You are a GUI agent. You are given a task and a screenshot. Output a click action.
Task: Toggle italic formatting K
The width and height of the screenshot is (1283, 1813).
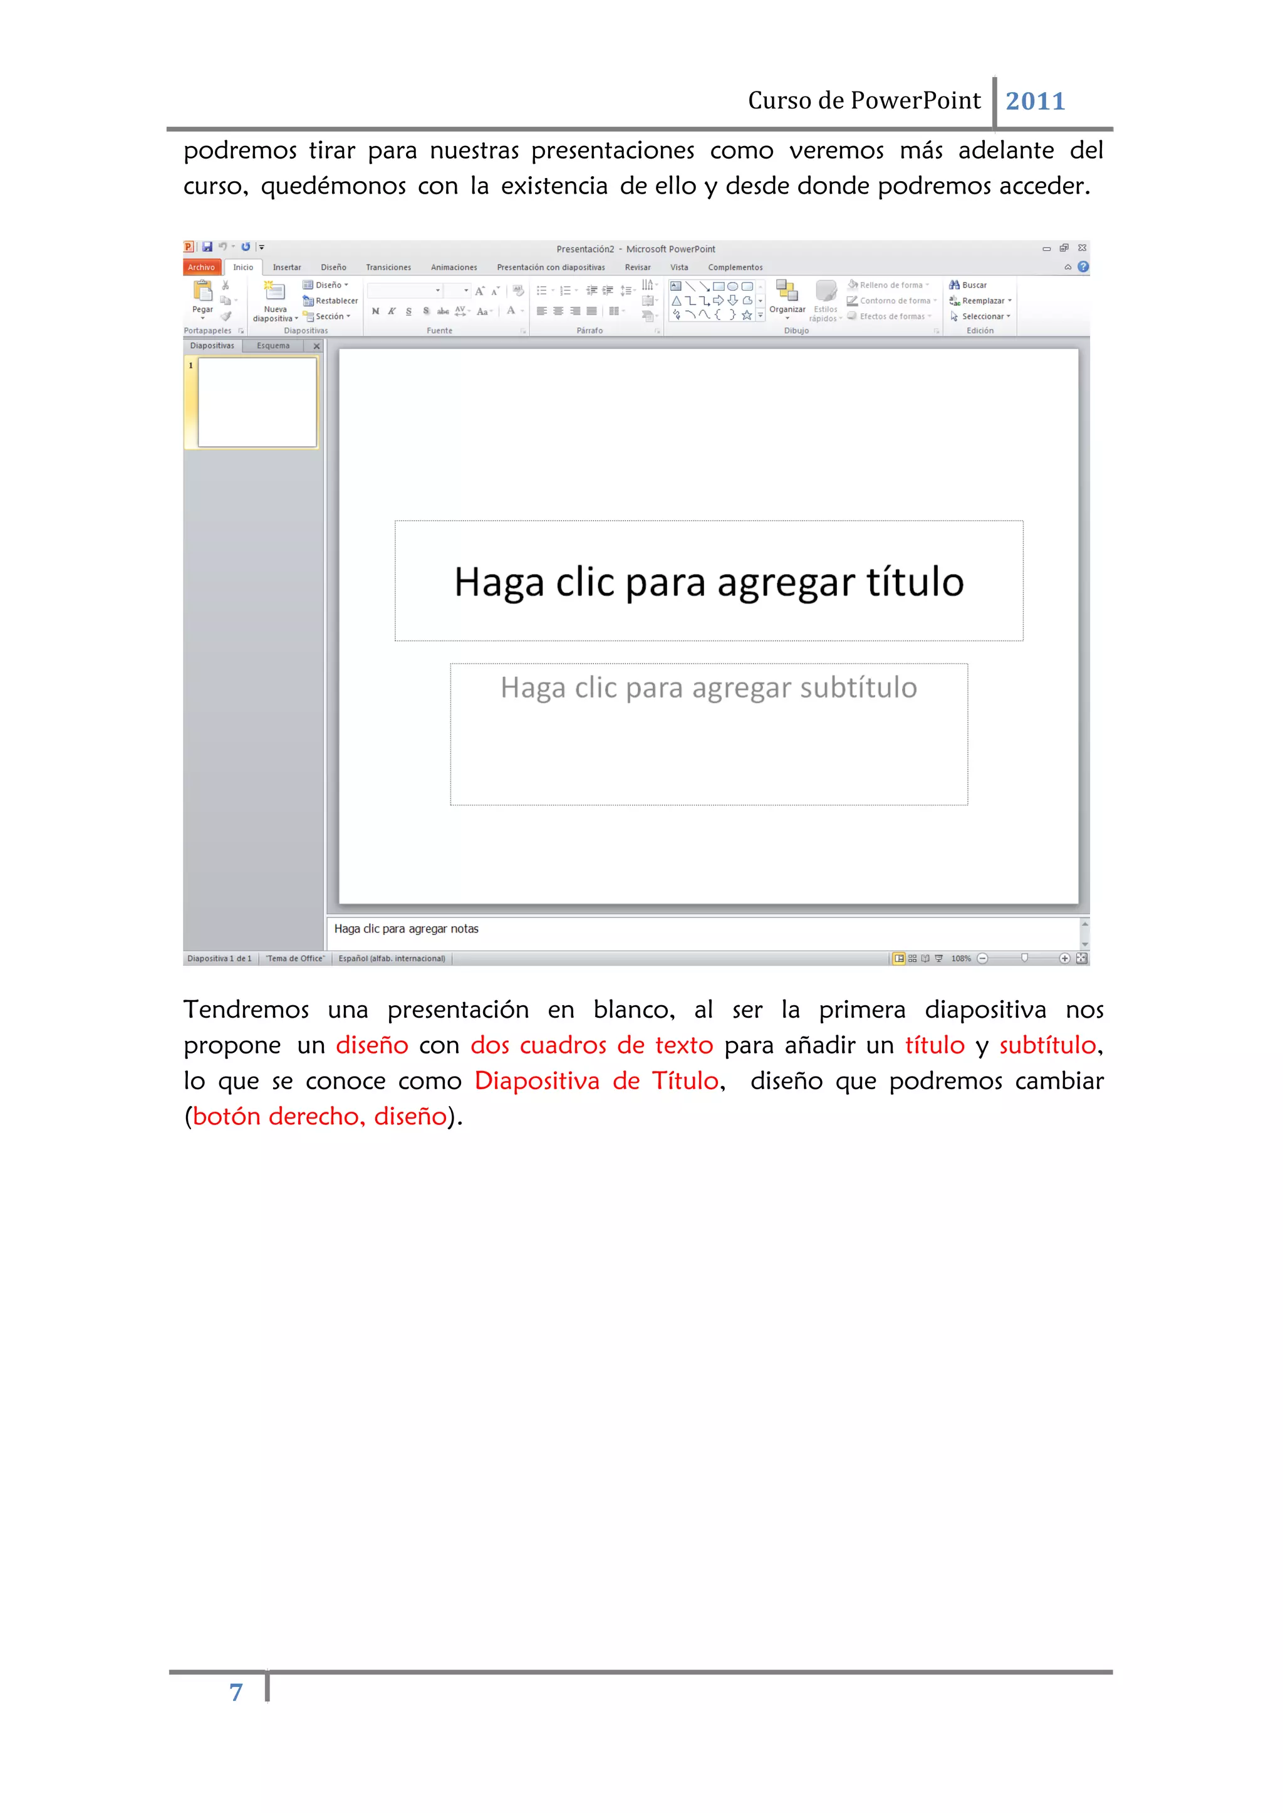point(392,311)
